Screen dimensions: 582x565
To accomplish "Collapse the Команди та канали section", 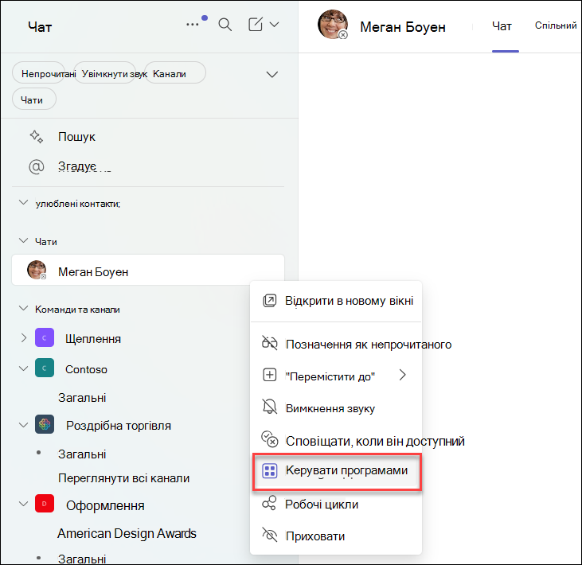I will [23, 308].
